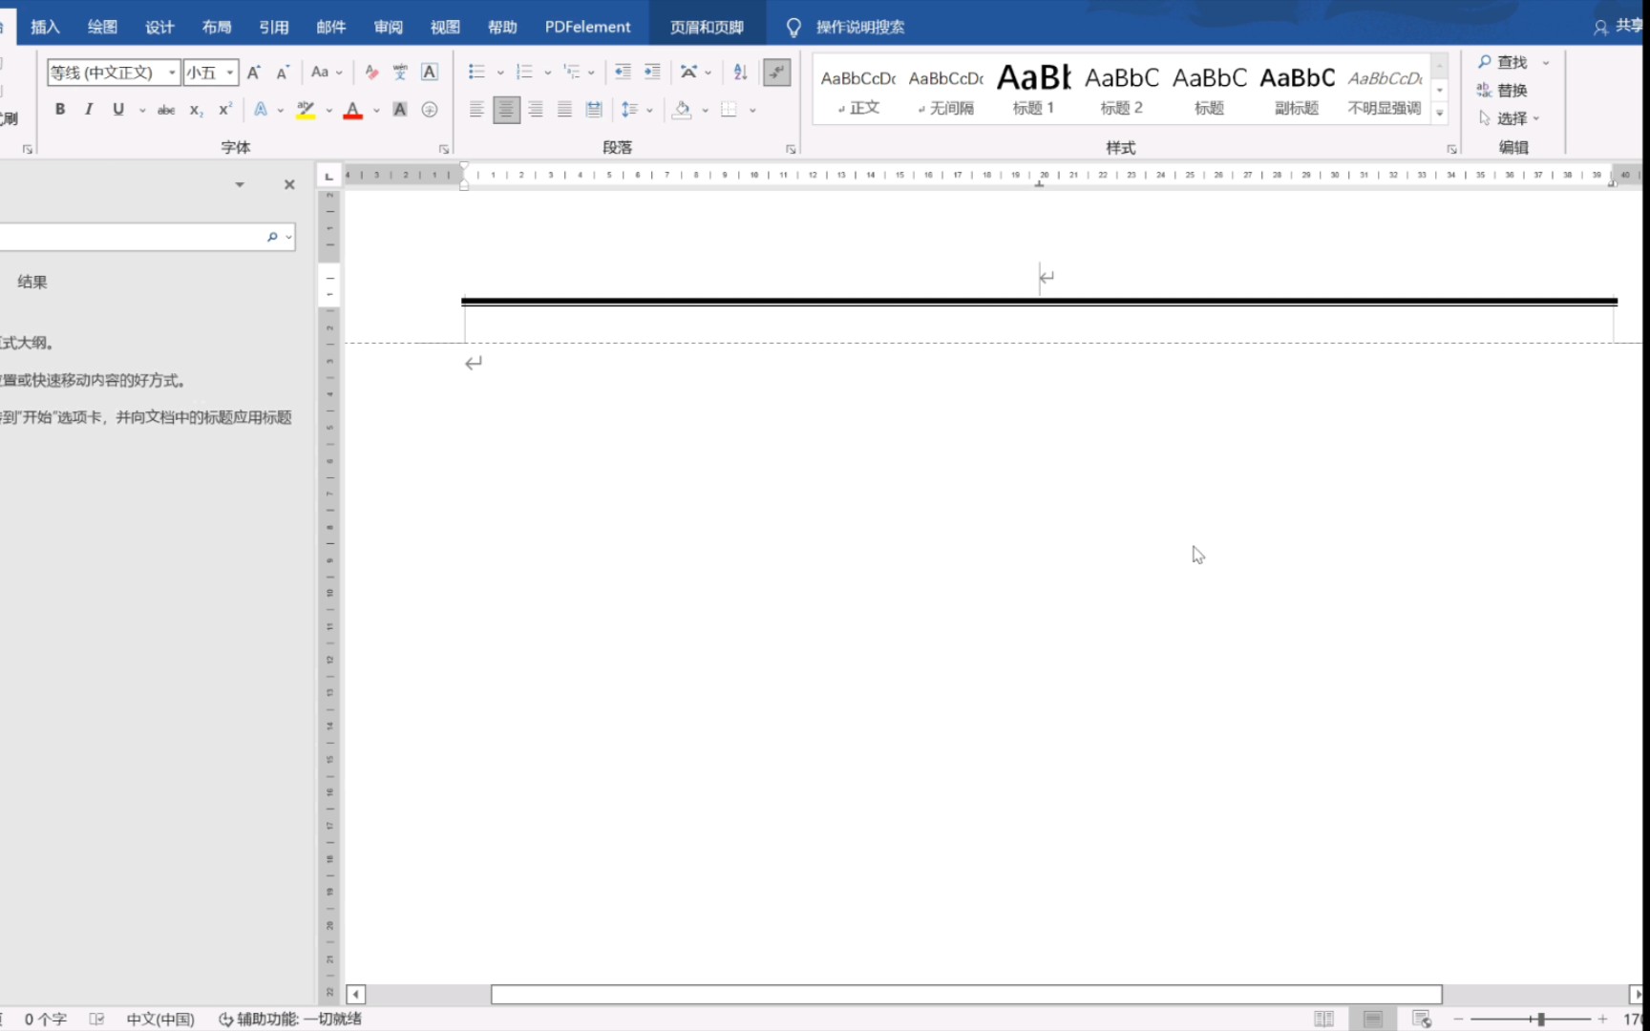Justify paragraph text
Viewport: 1650px width, 1031px height.
pos(564,110)
